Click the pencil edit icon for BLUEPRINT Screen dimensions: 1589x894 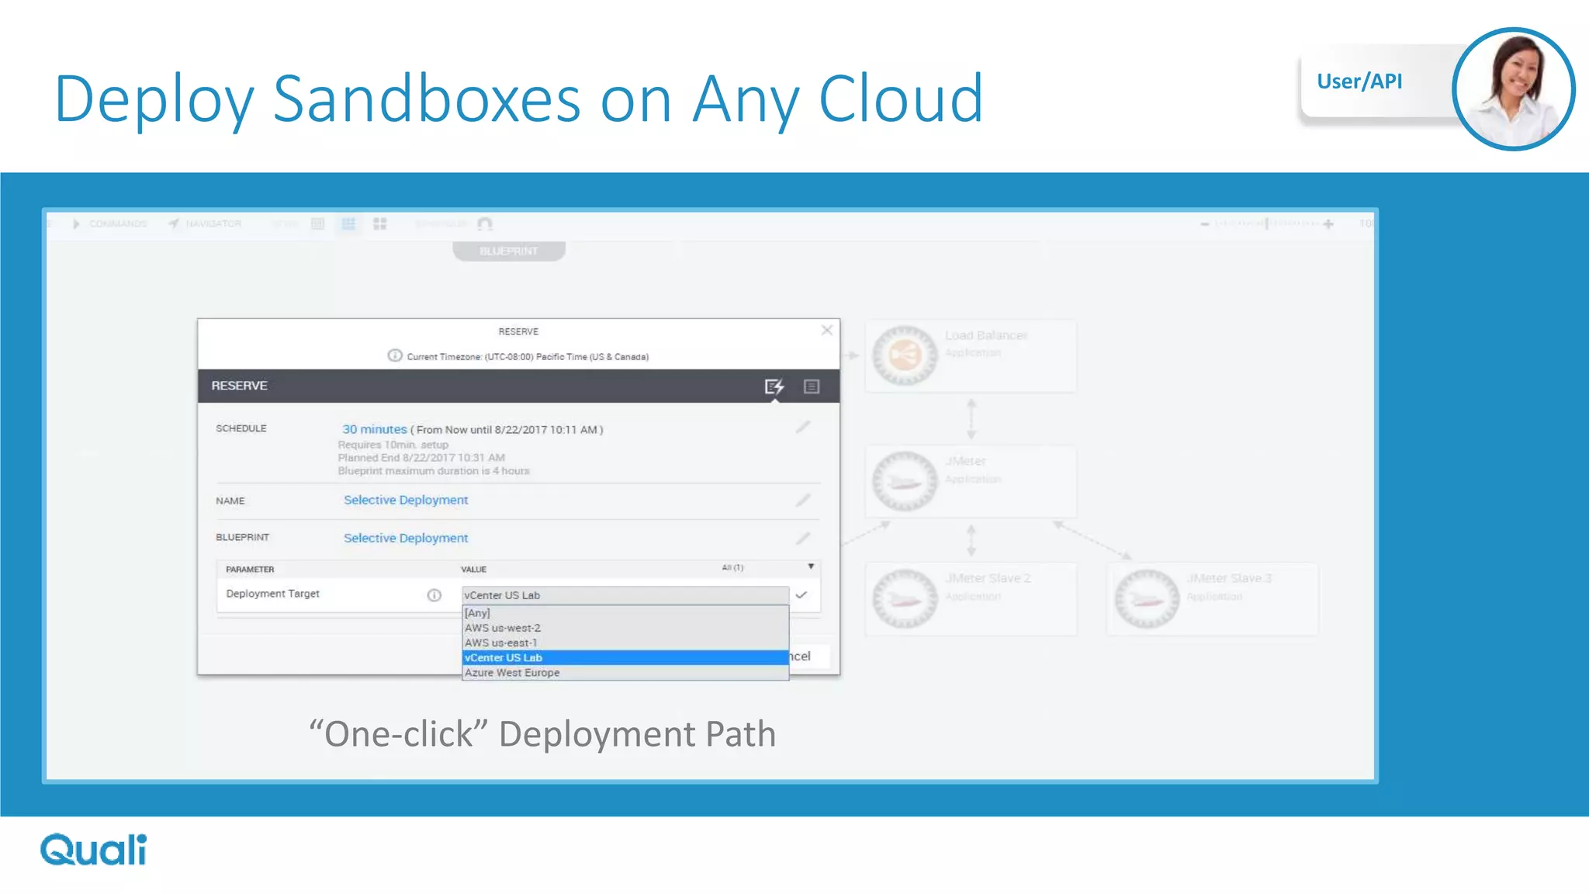[803, 538]
